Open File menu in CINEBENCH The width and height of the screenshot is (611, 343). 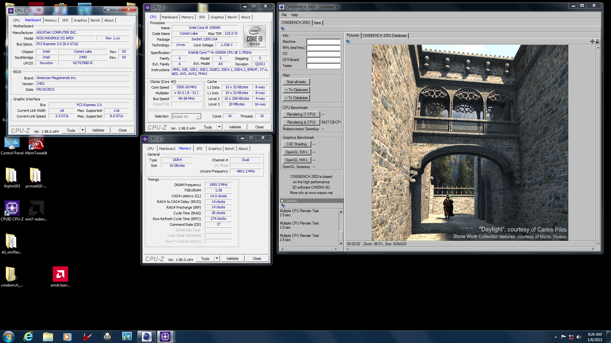pos(284,15)
